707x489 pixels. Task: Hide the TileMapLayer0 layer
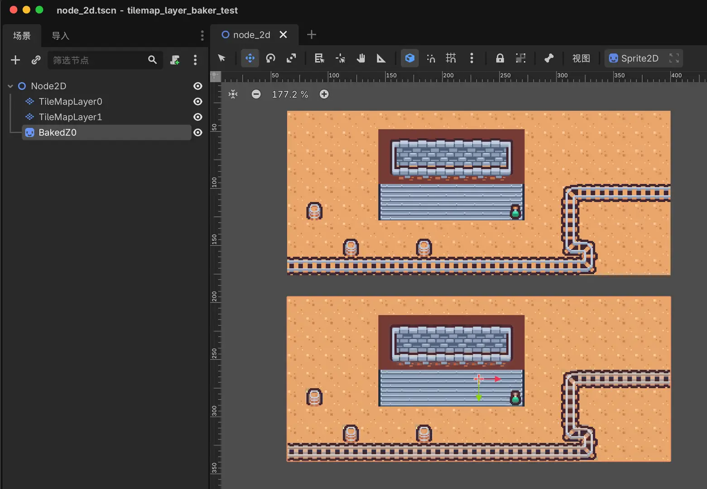[x=198, y=101]
